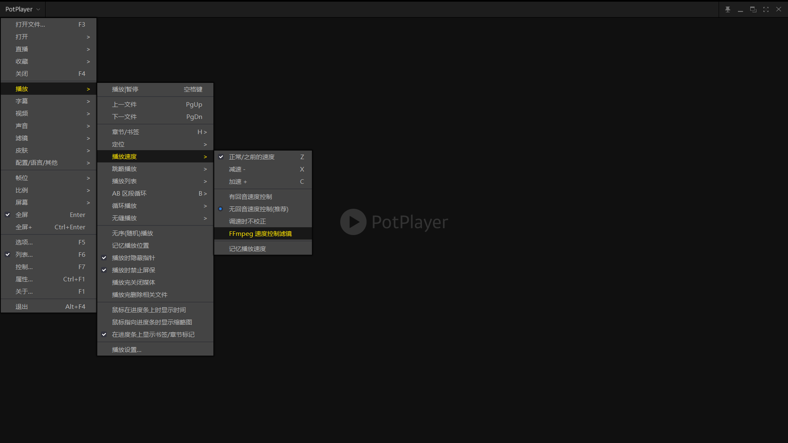
Task: Open 播放设置... dialog
Action: click(155, 349)
